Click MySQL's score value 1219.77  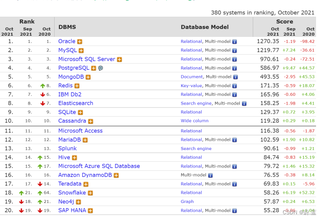[x=268, y=50]
